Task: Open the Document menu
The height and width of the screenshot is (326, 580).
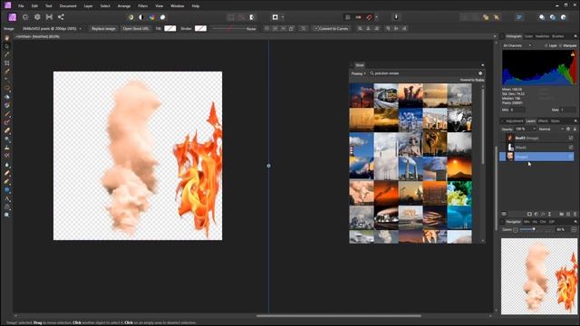Action: pyautogui.click(x=68, y=6)
